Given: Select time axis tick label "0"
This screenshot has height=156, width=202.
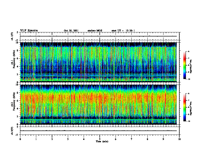Looking at the screenshot, I should click(20, 139).
